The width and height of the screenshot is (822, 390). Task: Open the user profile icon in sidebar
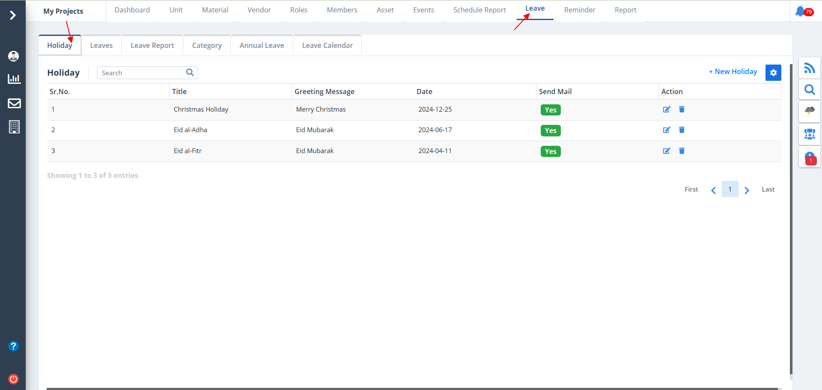click(x=14, y=56)
